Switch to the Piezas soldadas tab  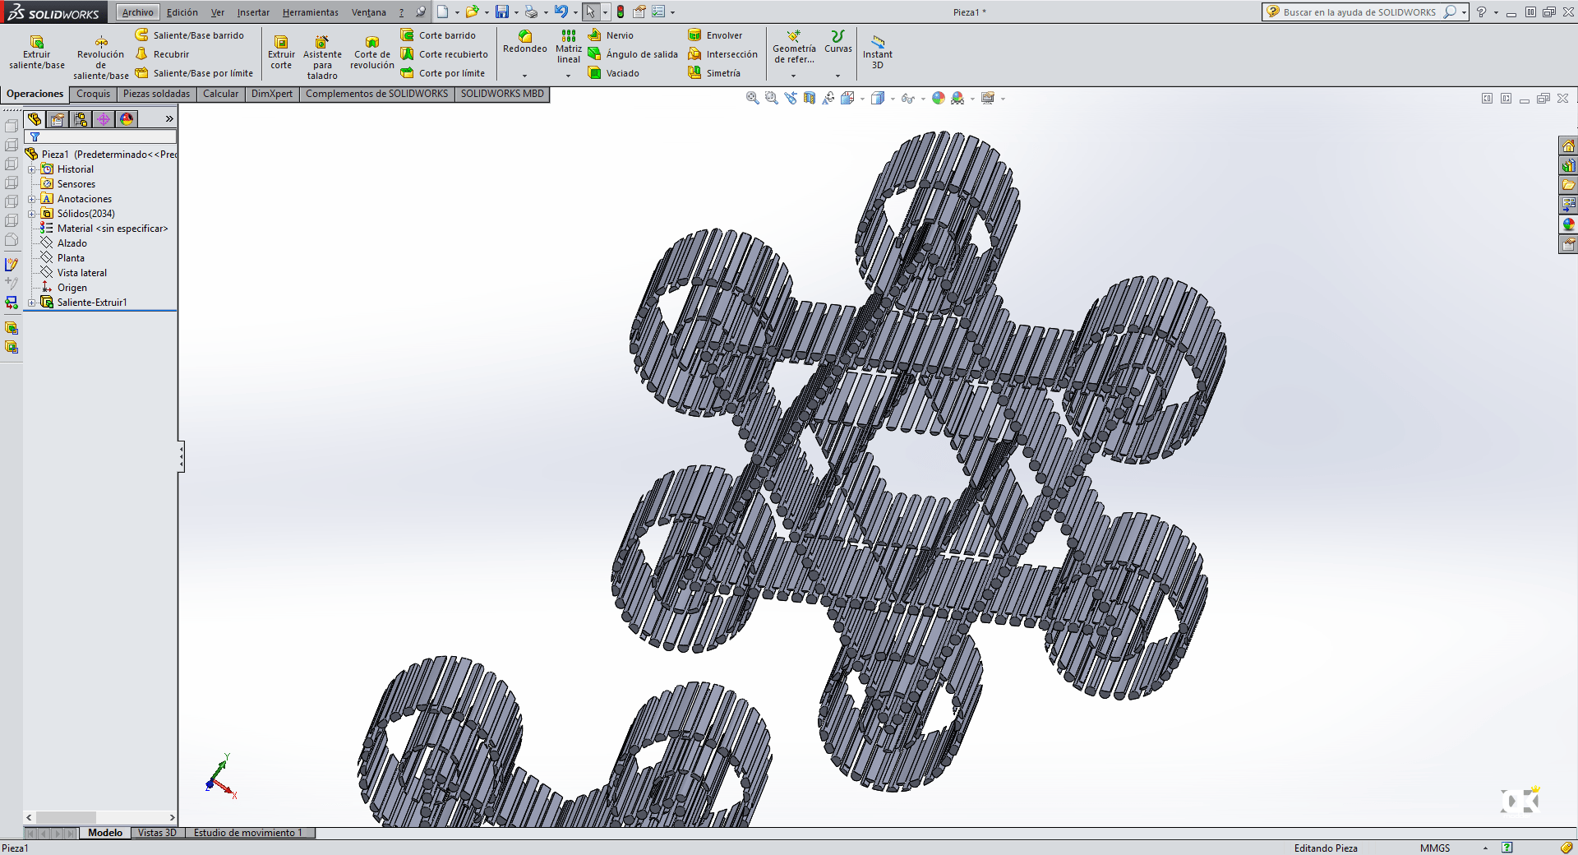pyautogui.click(x=156, y=94)
